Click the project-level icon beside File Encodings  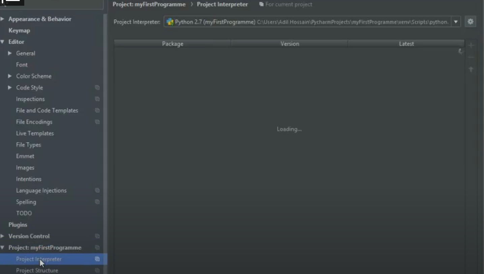pos(97,122)
